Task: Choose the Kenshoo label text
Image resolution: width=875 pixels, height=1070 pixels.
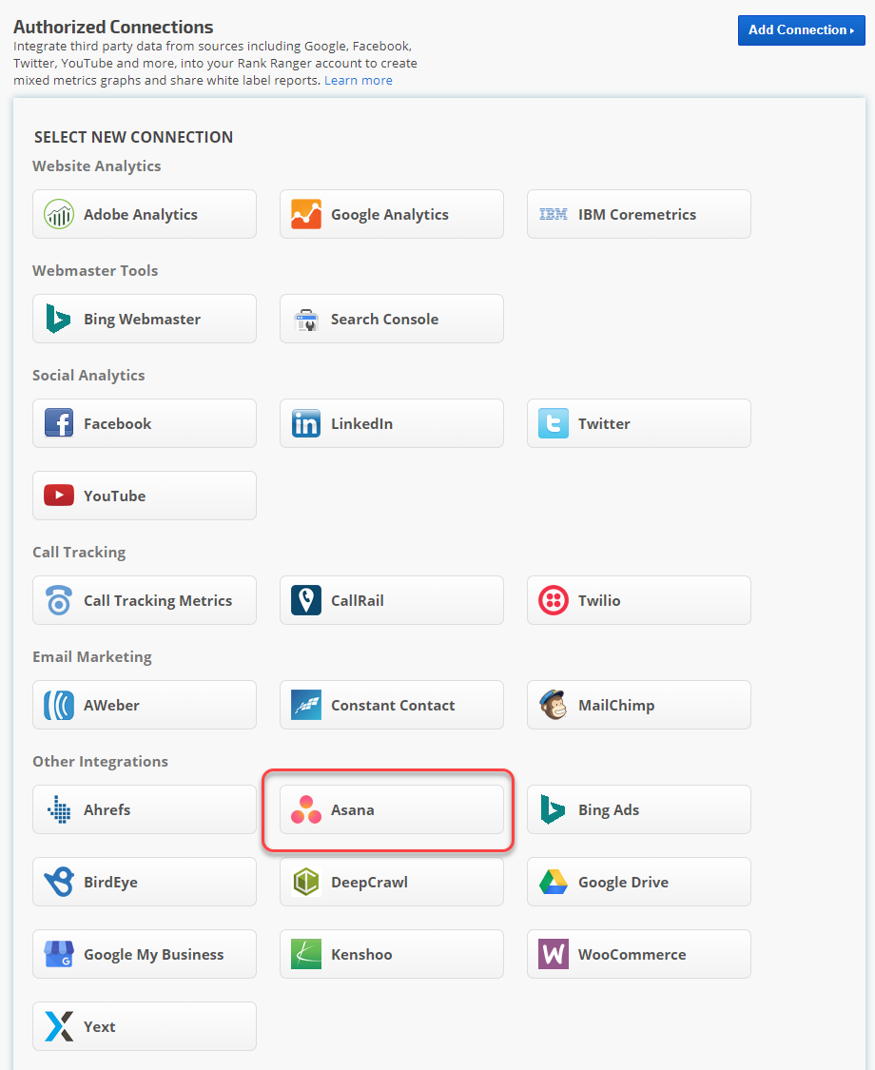Action: pyautogui.click(x=361, y=954)
